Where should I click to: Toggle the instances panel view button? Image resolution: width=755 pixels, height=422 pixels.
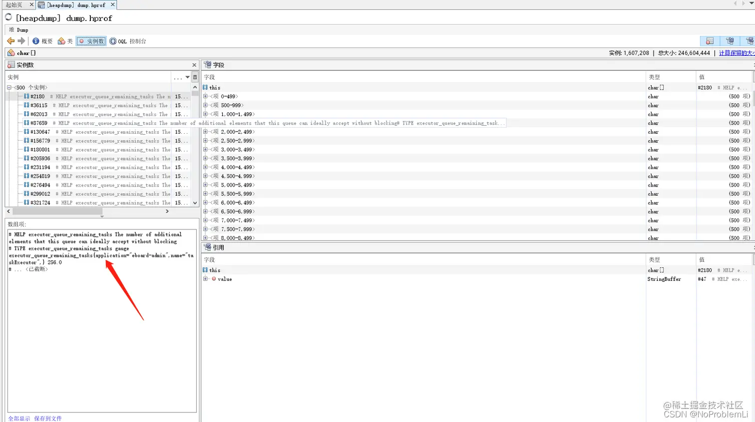[x=710, y=41]
